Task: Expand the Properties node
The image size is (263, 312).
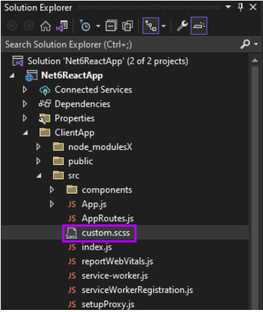Action: pyautogui.click(x=25, y=118)
